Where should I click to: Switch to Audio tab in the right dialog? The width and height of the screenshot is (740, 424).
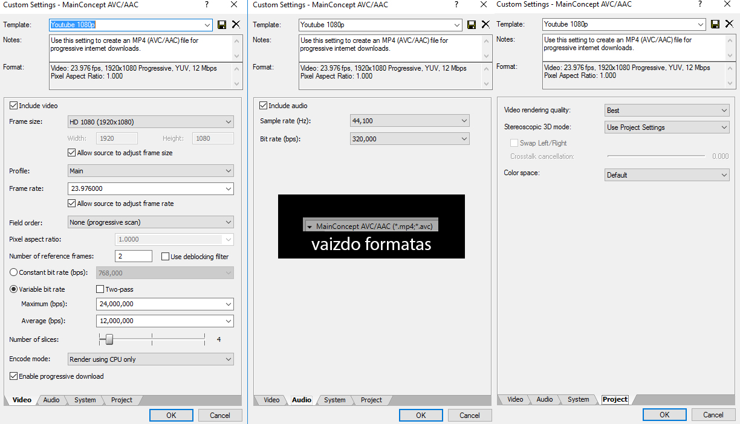coord(545,399)
